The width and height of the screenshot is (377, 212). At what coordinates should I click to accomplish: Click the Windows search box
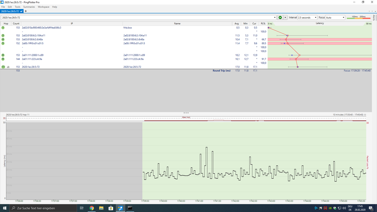point(43,208)
